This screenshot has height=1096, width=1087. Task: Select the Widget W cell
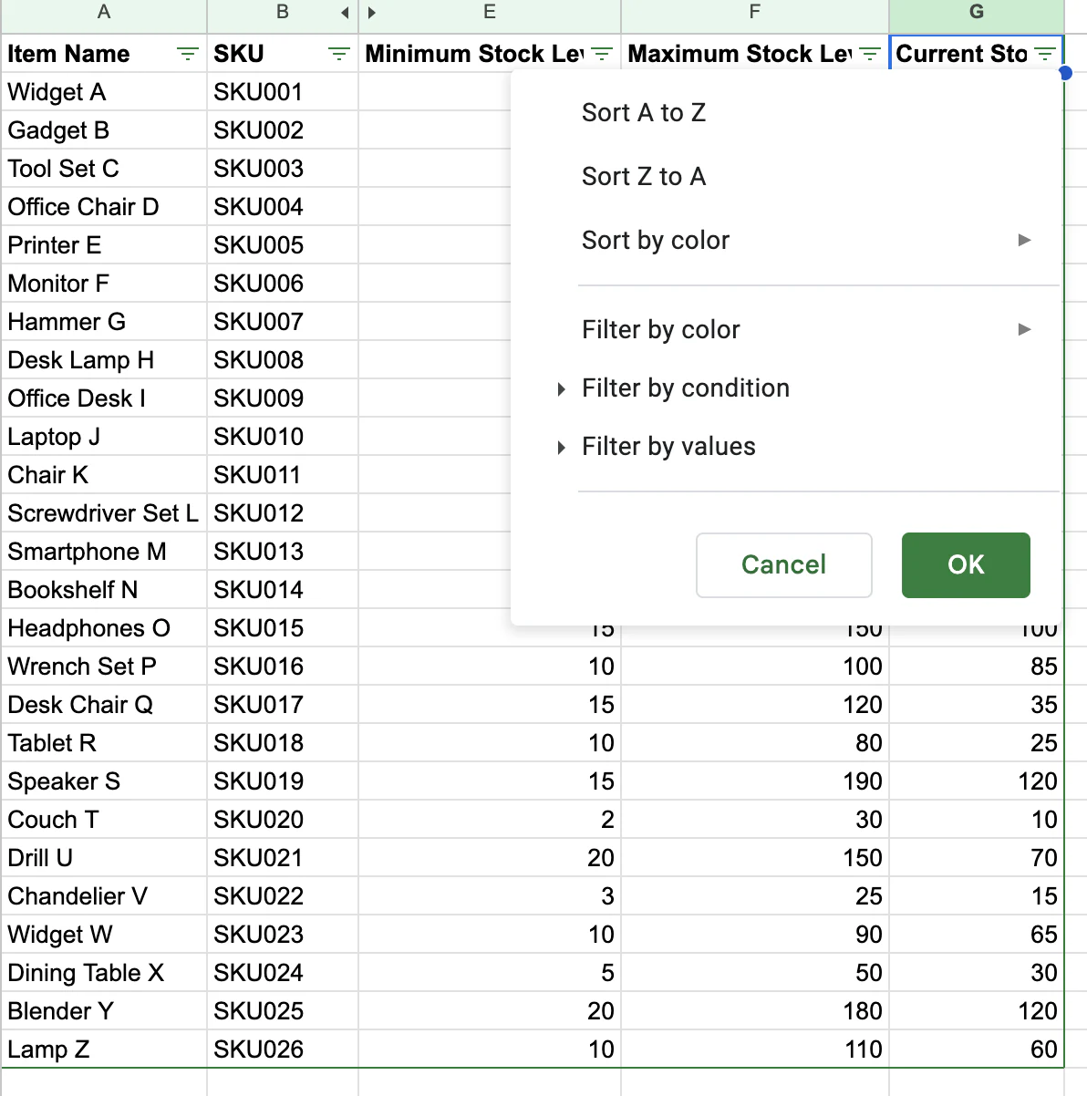tap(104, 935)
